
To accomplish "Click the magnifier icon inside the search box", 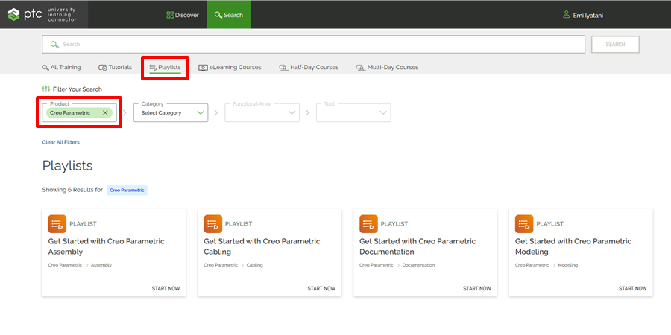I will [54, 45].
